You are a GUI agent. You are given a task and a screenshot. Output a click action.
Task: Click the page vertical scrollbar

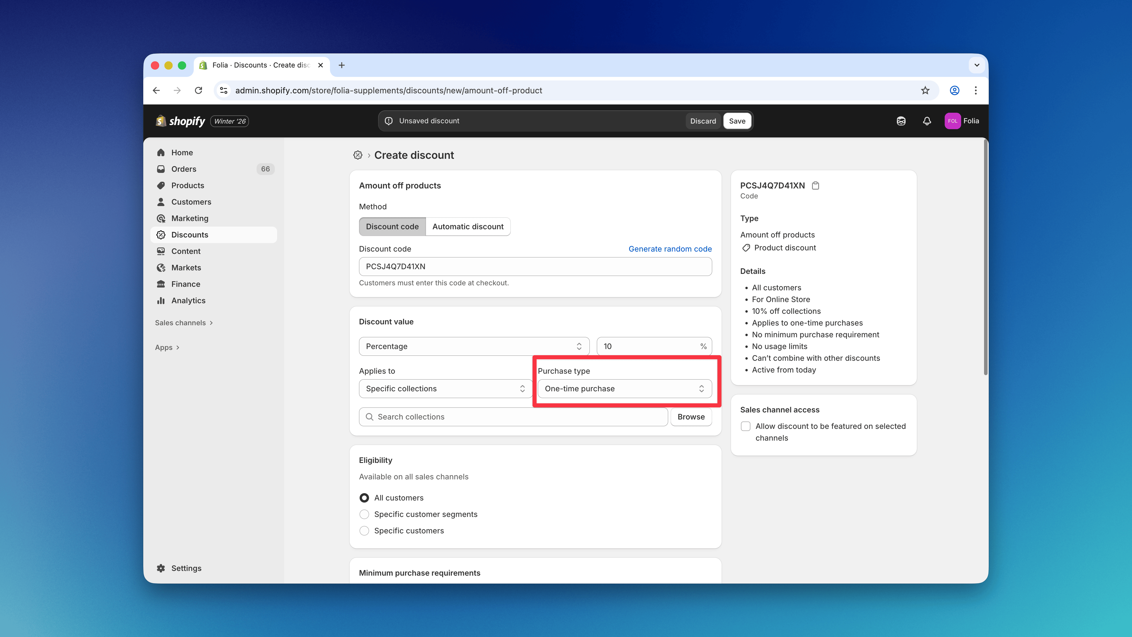pyautogui.click(x=986, y=257)
